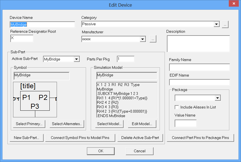Open the Package dropdown
Screen dimensions: 241x162
pyautogui.click(x=218, y=98)
